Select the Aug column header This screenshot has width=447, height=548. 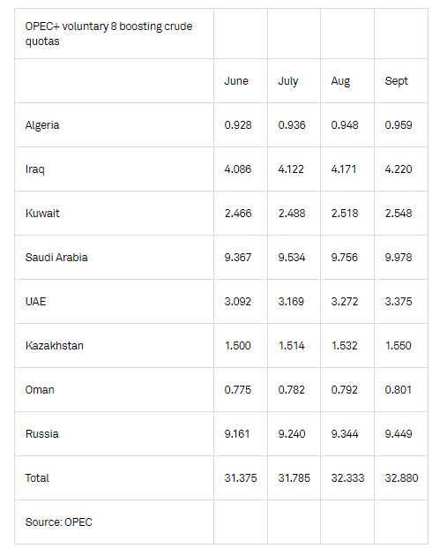340,81
